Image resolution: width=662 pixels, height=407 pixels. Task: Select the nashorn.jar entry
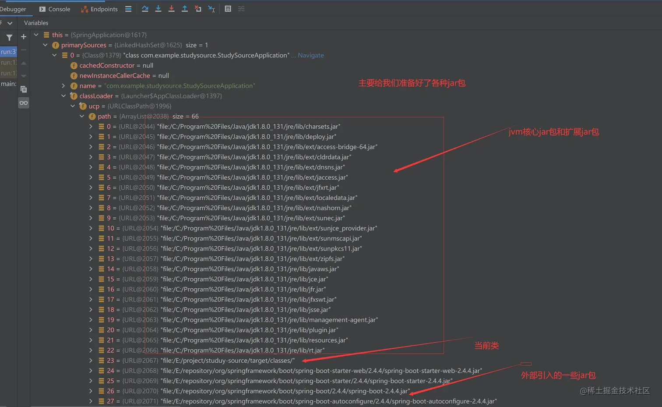click(x=225, y=208)
